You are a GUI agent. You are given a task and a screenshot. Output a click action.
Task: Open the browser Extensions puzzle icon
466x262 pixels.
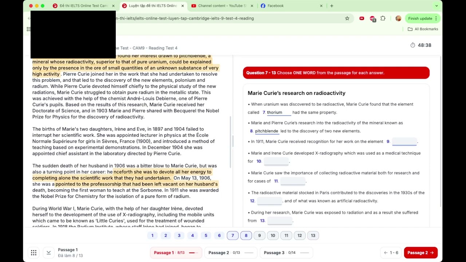[x=383, y=18]
